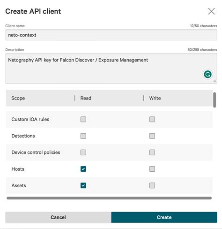
Task: Check the Assets Write checkbox
Action: coord(152,185)
